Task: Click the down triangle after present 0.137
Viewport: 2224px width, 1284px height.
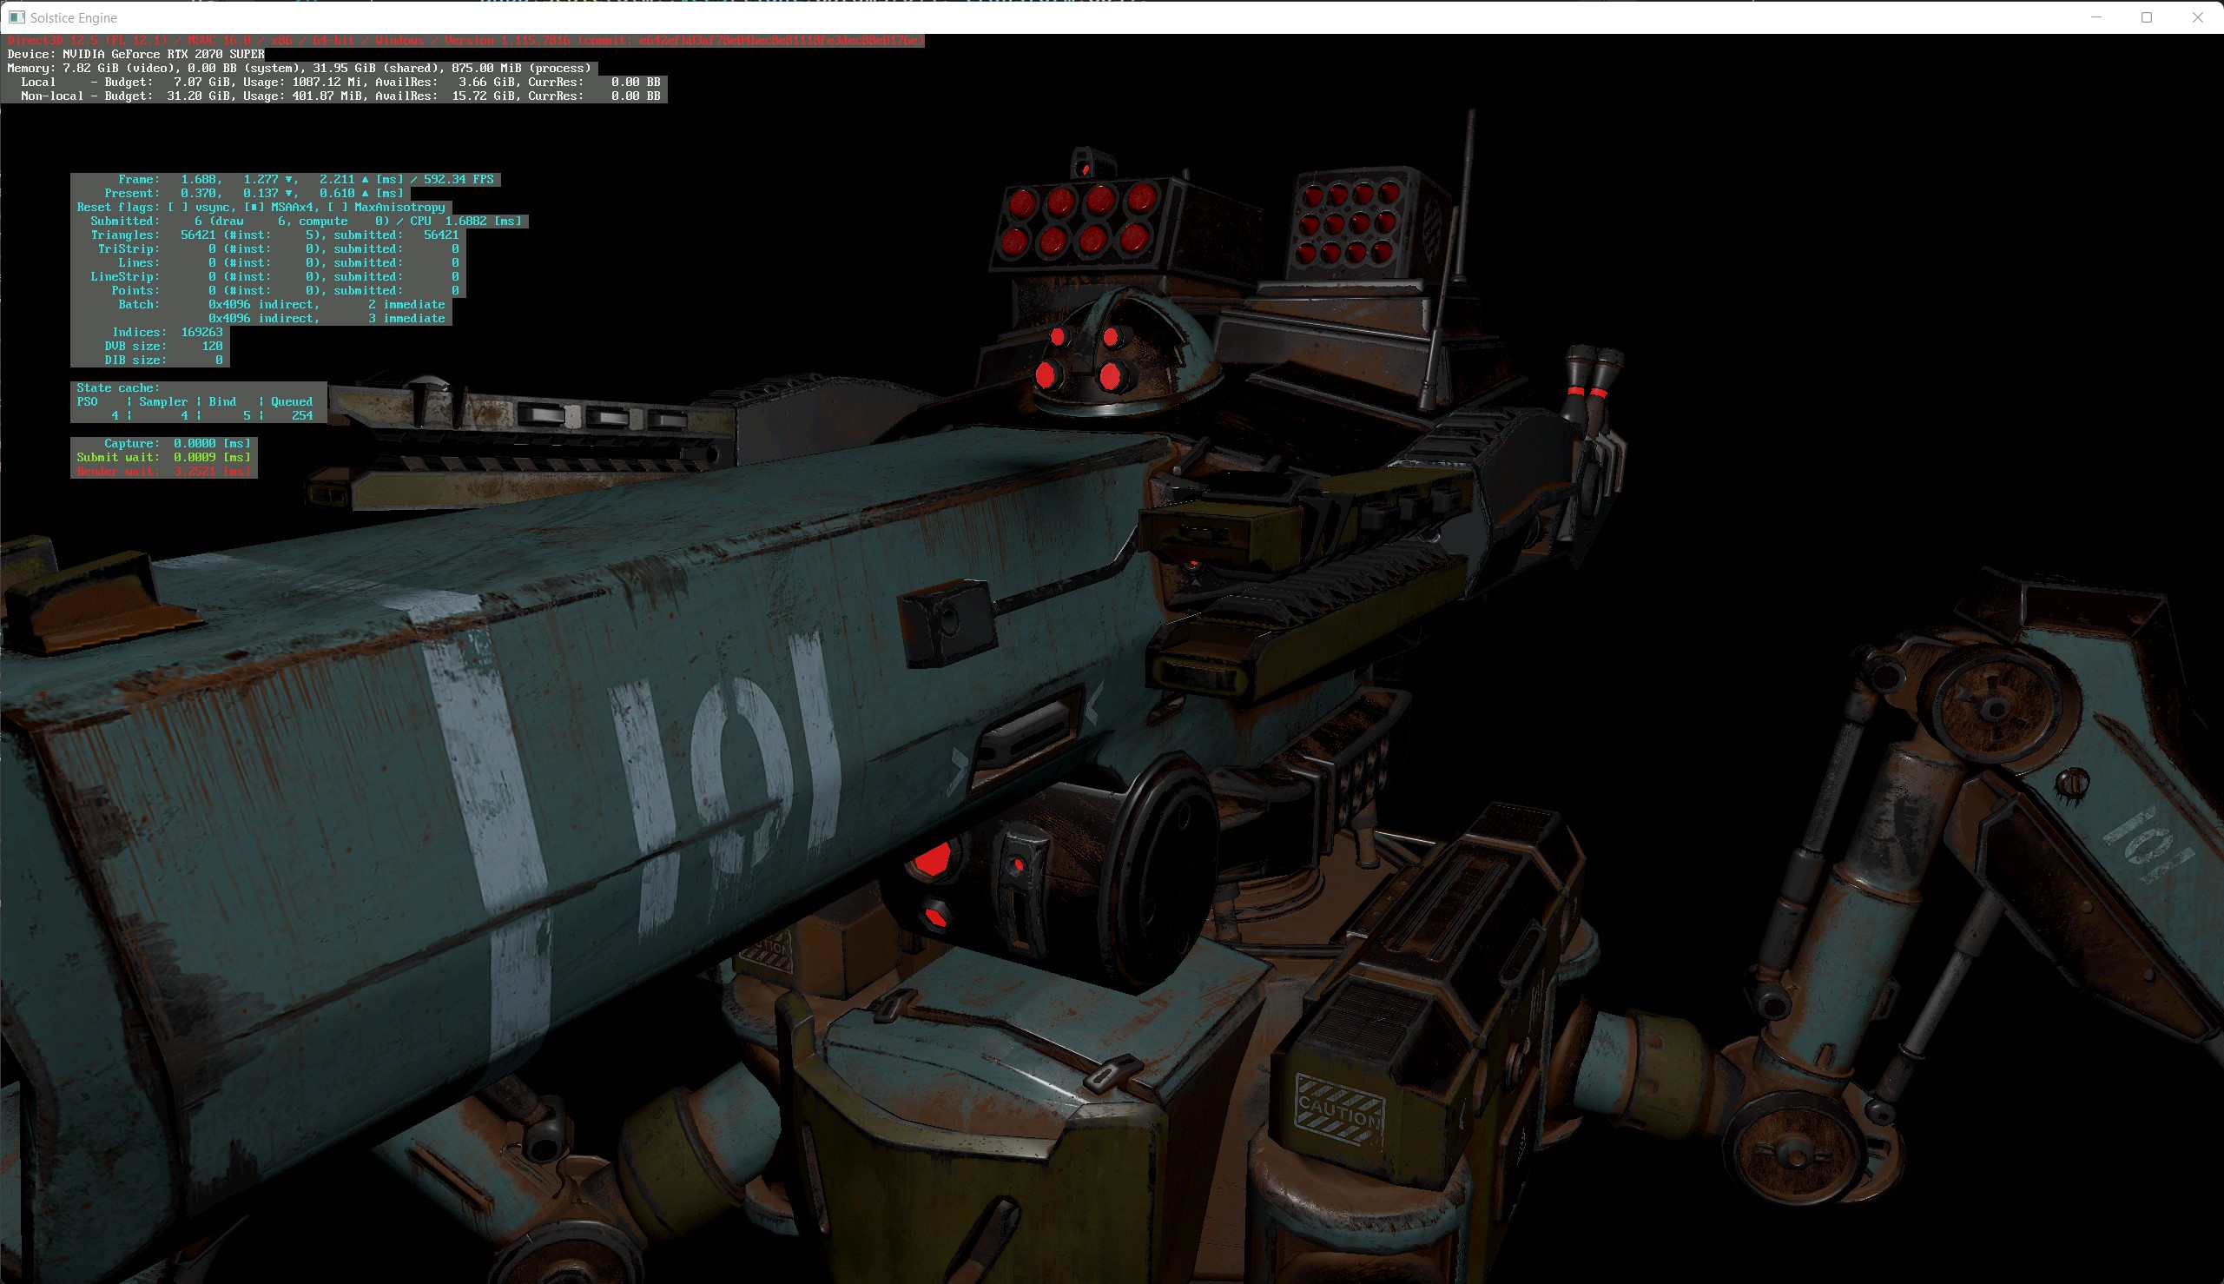Action: [289, 193]
